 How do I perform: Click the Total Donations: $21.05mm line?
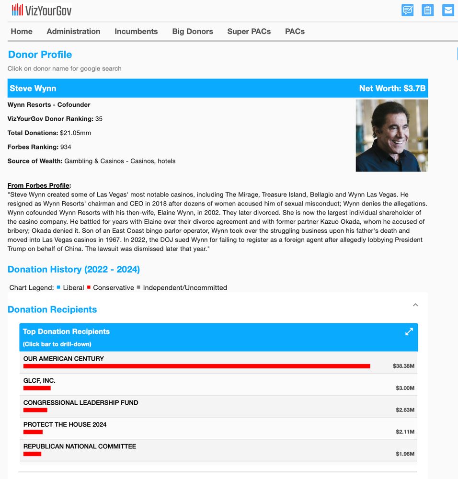[x=49, y=133]
